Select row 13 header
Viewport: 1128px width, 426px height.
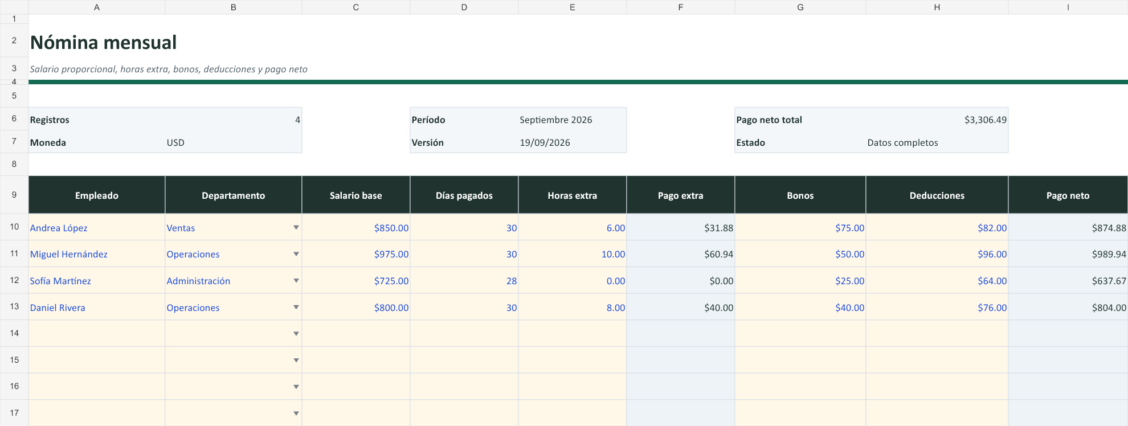(x=14, y=306)
